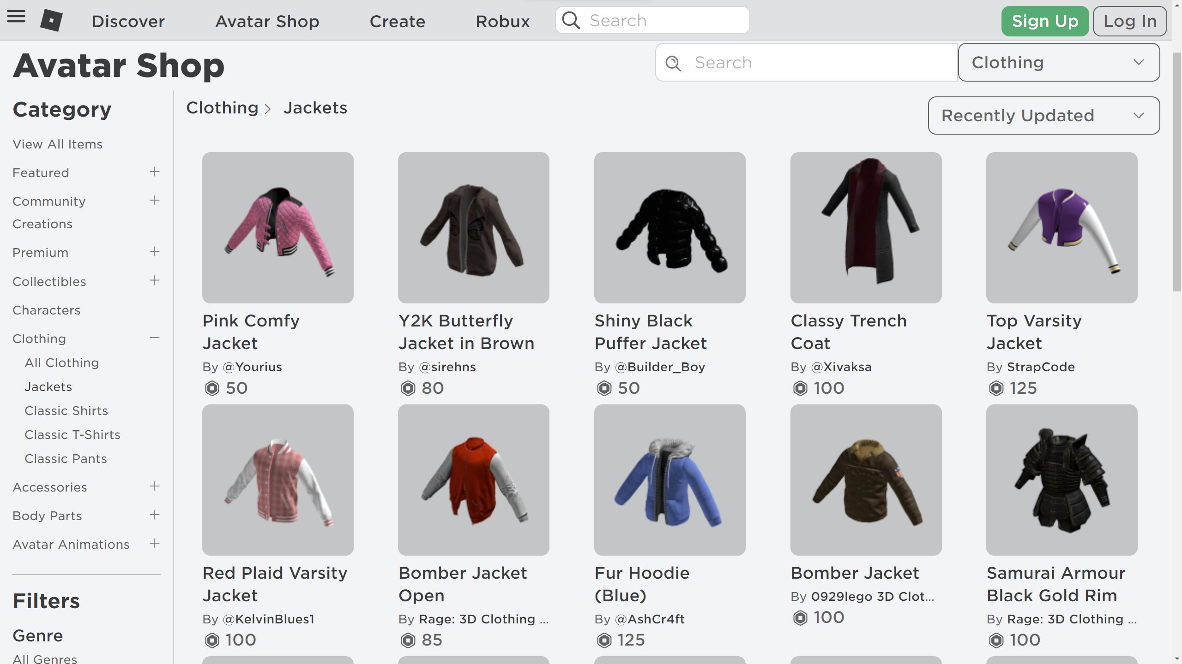The width and height of the screenshot is (1182, 664).
Task: Open the Recently Updated sort dropdown
Action: coord(1044,115)
